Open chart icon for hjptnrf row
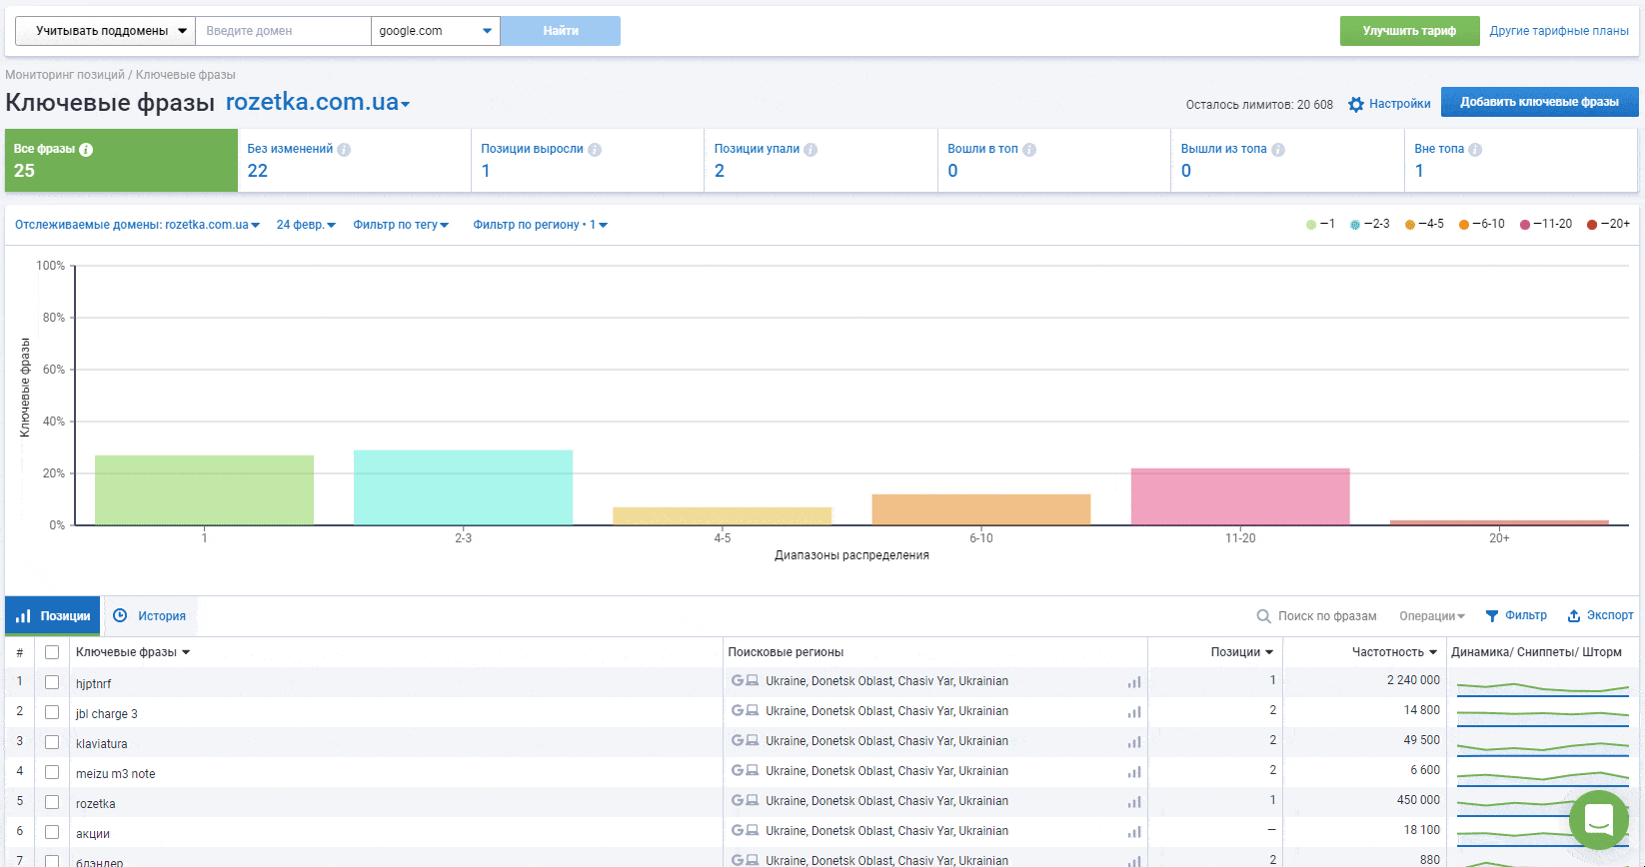This screenshot has height=867, width=1645. click(1134, 682)
